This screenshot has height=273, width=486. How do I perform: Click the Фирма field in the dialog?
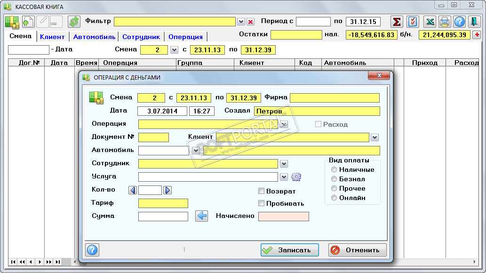(x=335, y=98)
